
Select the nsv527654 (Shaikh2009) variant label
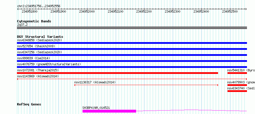[36, 46]
